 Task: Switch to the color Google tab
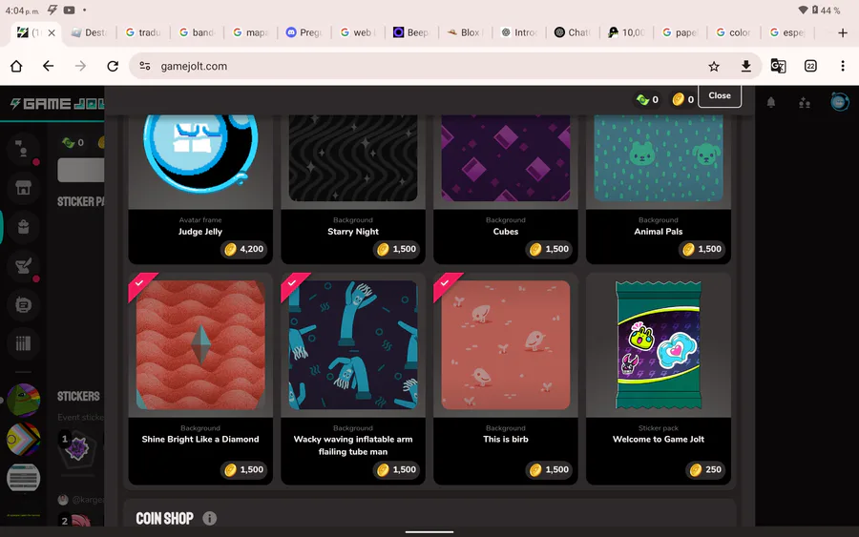pos(732,32)
